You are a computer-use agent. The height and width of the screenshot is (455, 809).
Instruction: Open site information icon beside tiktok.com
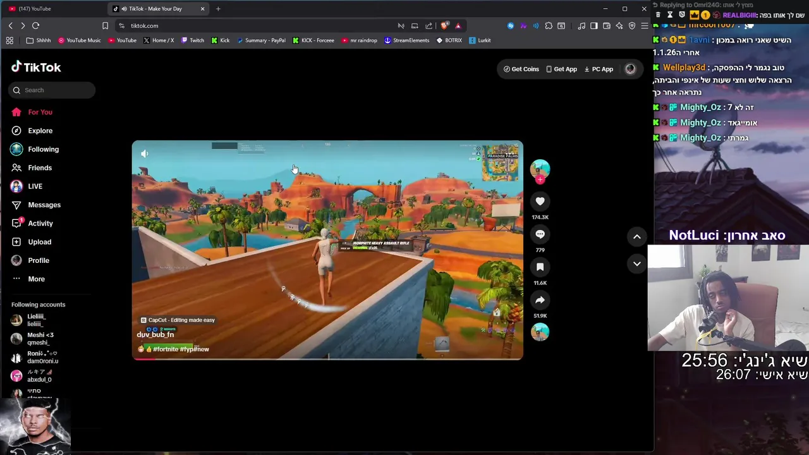(121, 26)
